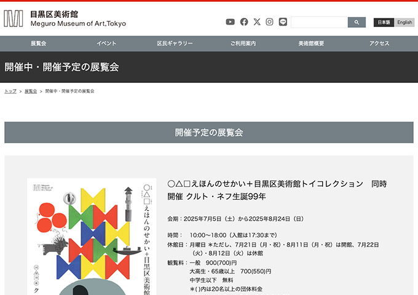Open the exhibition poster thumbnail

click(x=92, y=237)
